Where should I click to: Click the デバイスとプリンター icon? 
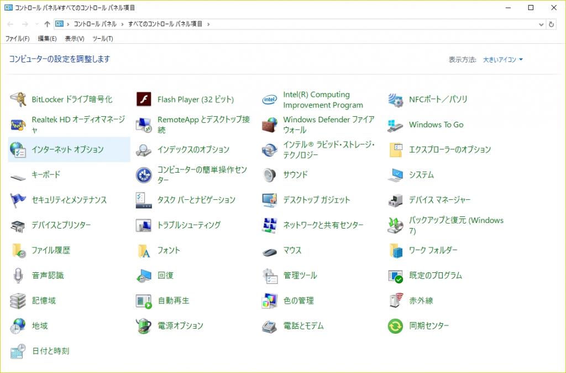tap(18, 225)
